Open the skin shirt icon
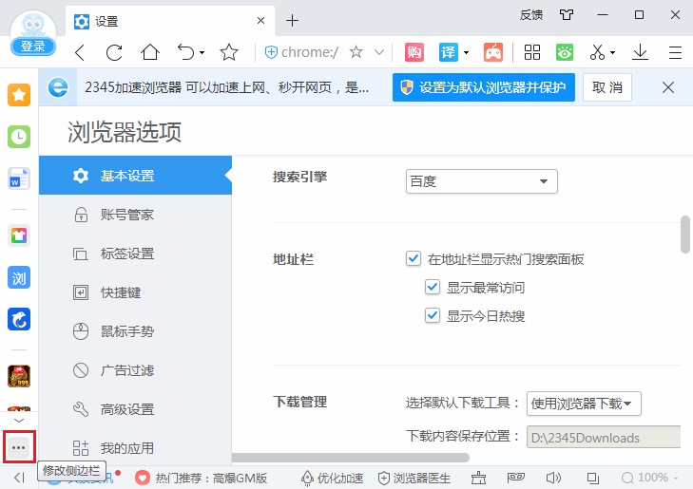Image resolution: width=693 pixels, height=489 pixels. [x=567, y=15]
